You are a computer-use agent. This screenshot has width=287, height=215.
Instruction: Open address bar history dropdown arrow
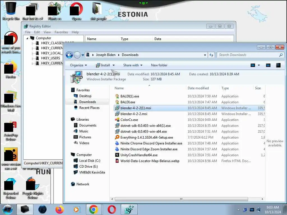point(205,55)
